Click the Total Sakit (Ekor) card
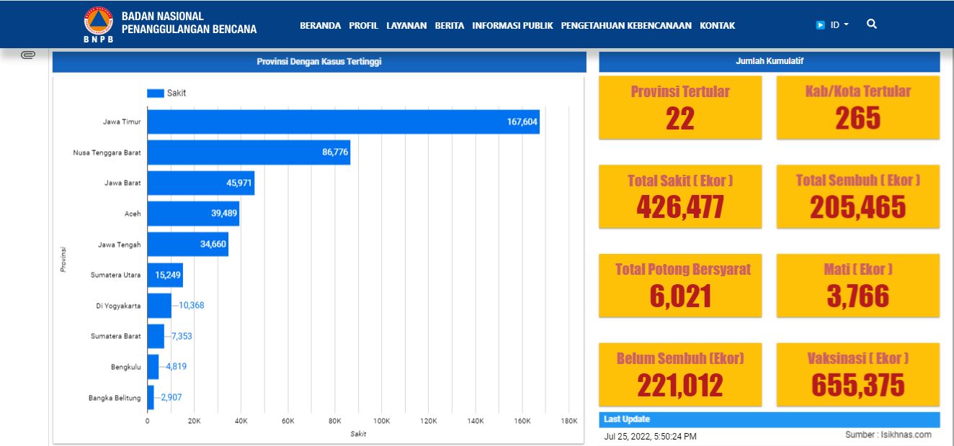954x446 pixels. click(x=680, y=196)
